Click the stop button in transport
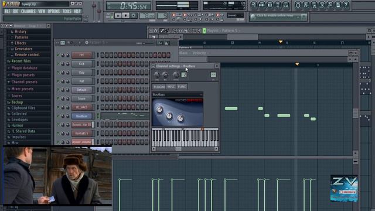The image size is (375, 211). pos(126,16)
